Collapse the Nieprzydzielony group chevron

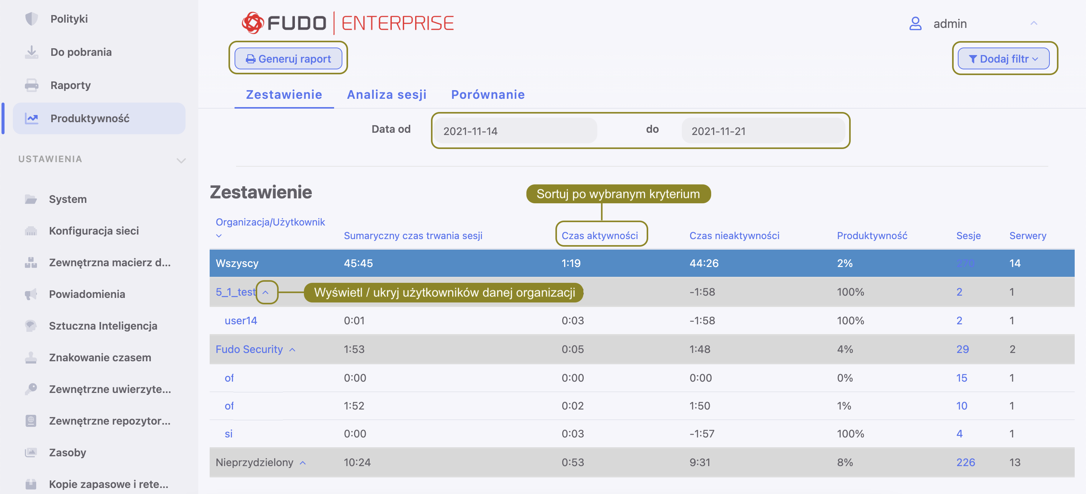pyautogui.click(x=303, y=463)
